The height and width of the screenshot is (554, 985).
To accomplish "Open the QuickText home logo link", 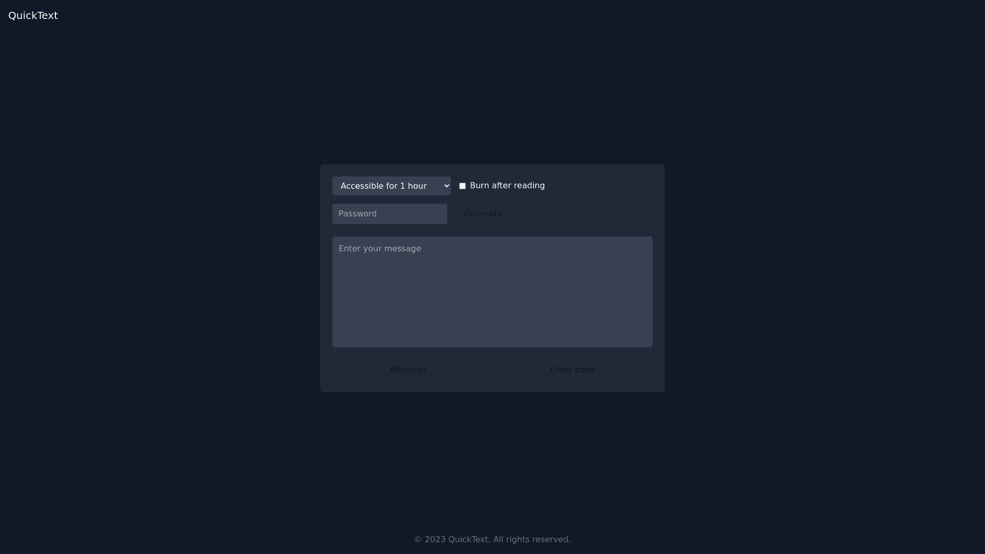I will (x=33, y=15).
